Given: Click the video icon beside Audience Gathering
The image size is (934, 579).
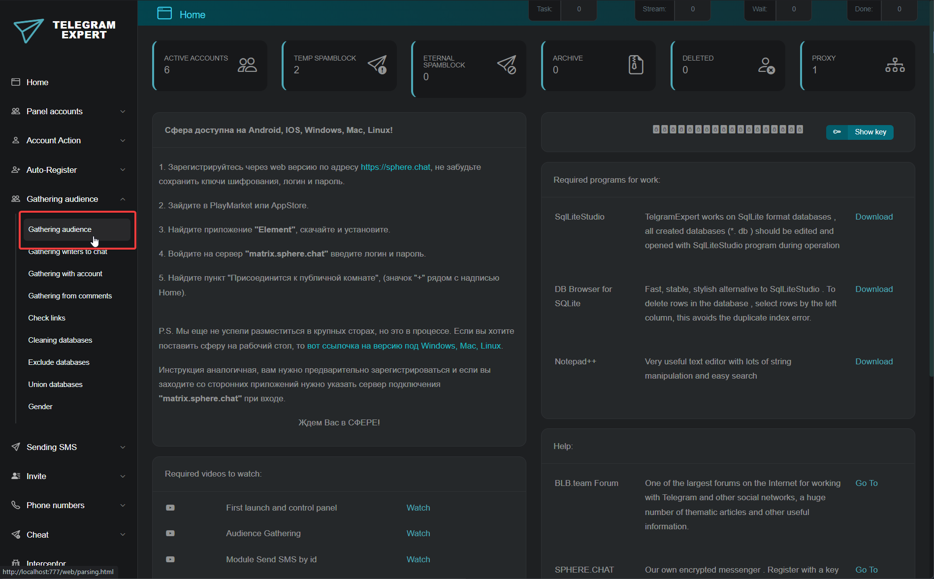Looking at the screenshot, I should 170,533.
